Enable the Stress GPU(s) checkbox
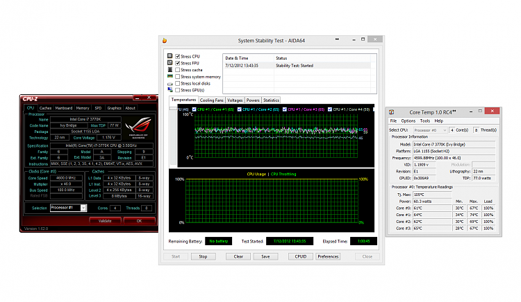Screen dimensions: 521x302 point(177,90)
